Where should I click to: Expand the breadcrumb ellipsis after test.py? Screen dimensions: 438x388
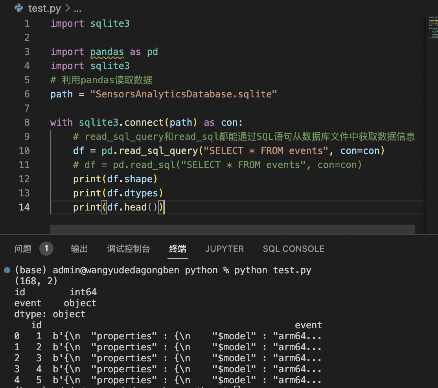pyautogui.click(x=77, y=8)
